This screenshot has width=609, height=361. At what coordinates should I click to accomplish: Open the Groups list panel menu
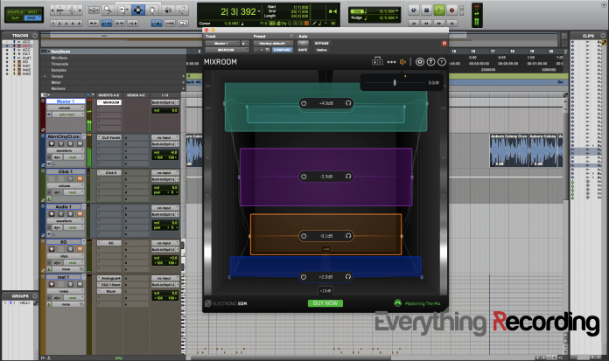(35, 296)
